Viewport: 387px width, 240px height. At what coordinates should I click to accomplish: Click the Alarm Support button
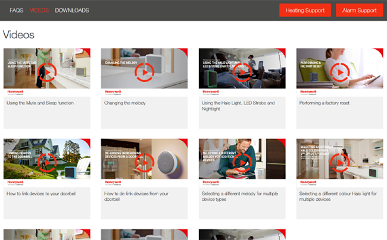click(360, 10)
